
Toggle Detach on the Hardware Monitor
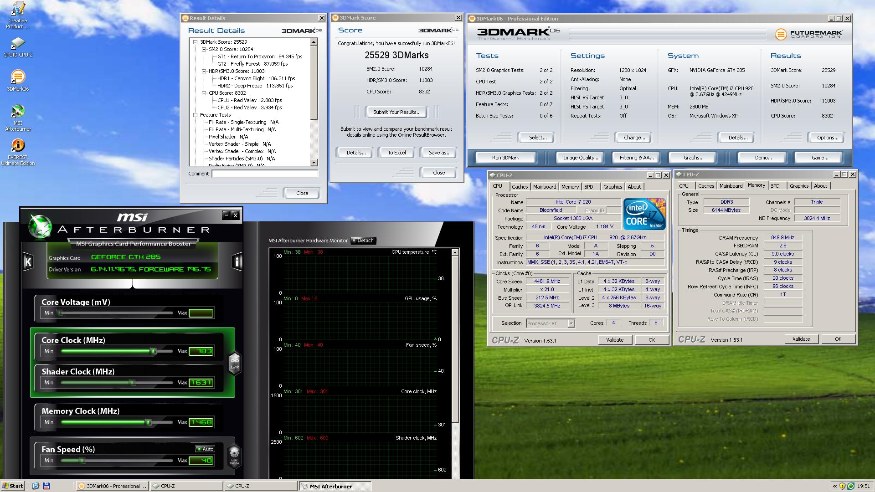(x=363, y=241)
